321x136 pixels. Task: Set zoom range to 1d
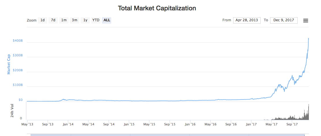pos(42,20)
